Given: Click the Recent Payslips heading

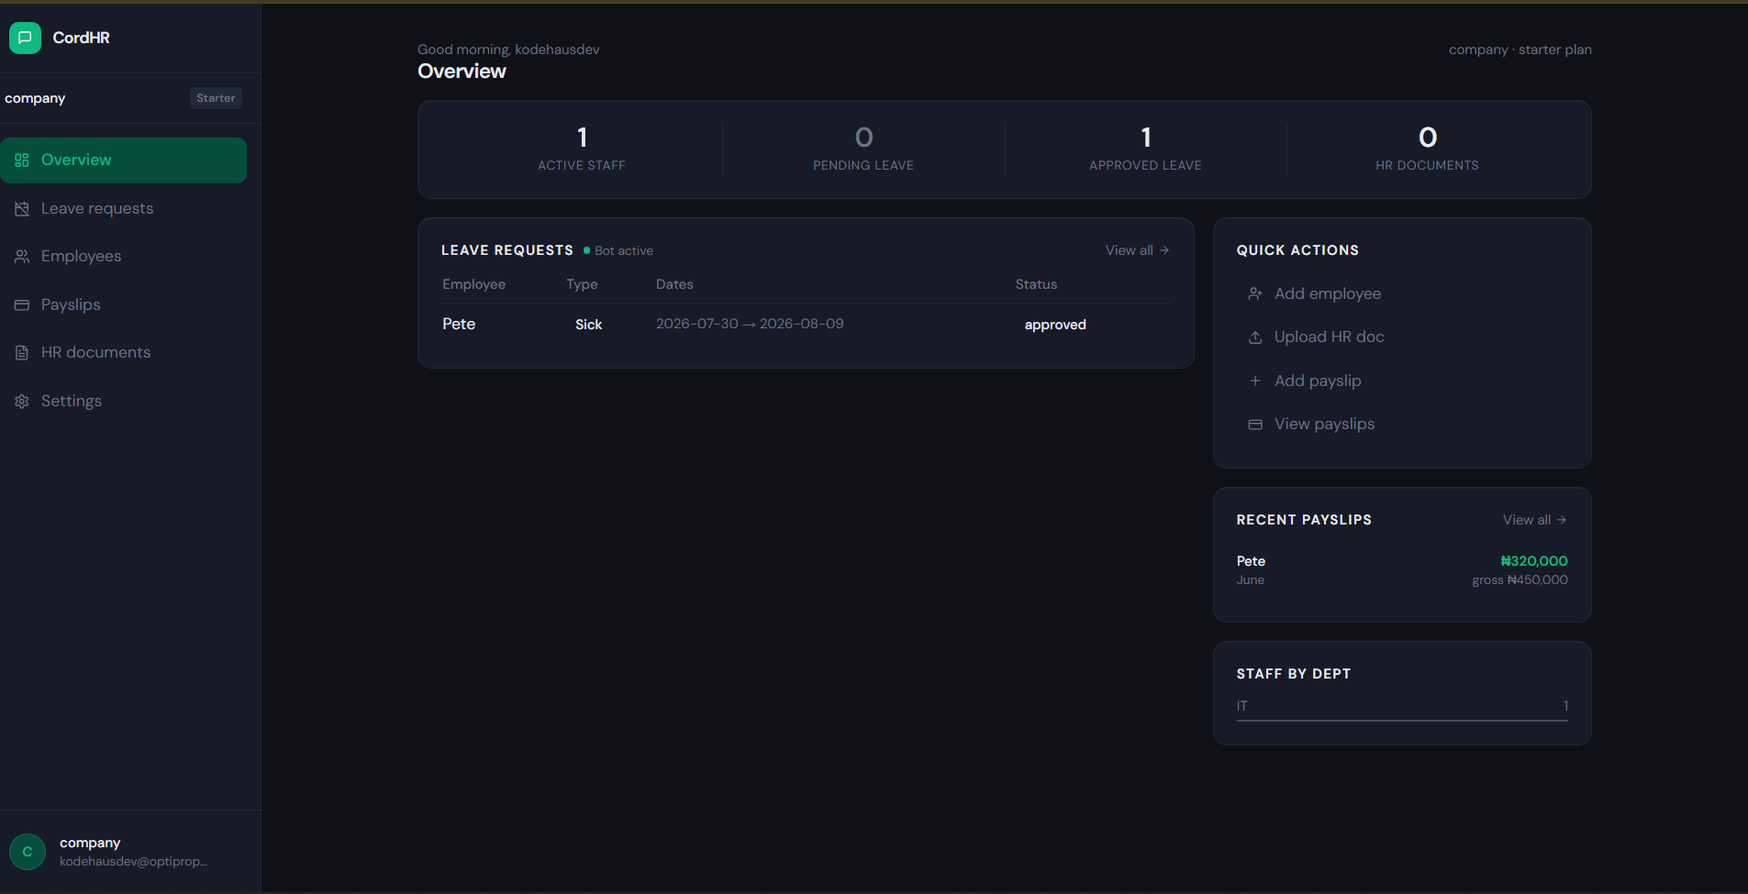Looking at the screenshot, I should point(1304,520).
